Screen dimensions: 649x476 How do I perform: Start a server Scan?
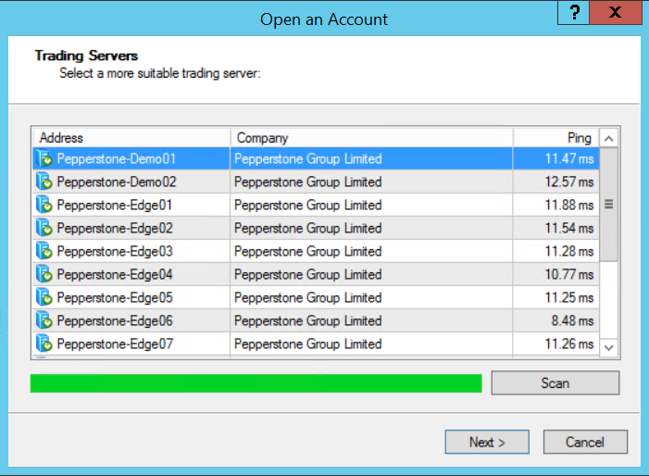(x=555, y=382)
